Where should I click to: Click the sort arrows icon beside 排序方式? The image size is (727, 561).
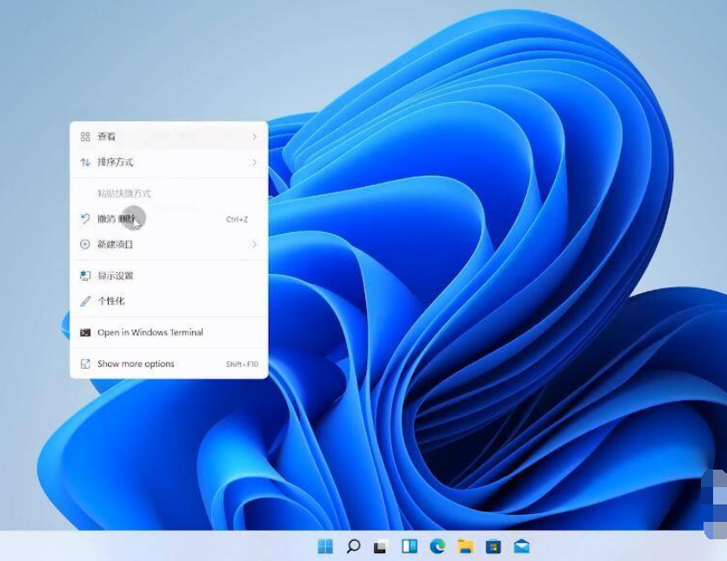point(85,163)
